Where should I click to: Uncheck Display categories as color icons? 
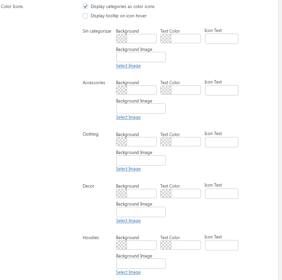pyautogui.click(x=85, y=6)
